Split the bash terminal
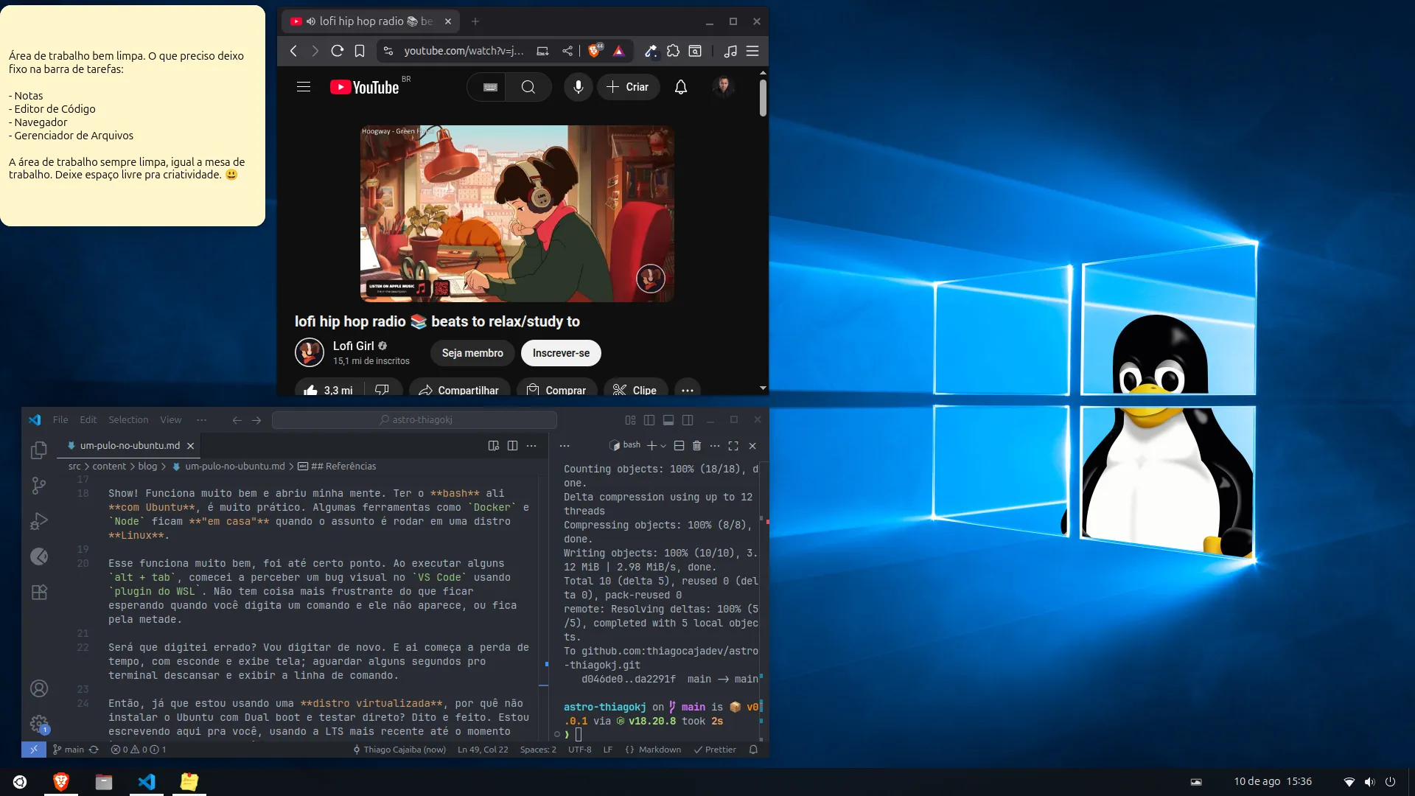The image size is (1415, 796). pos(679,445)
